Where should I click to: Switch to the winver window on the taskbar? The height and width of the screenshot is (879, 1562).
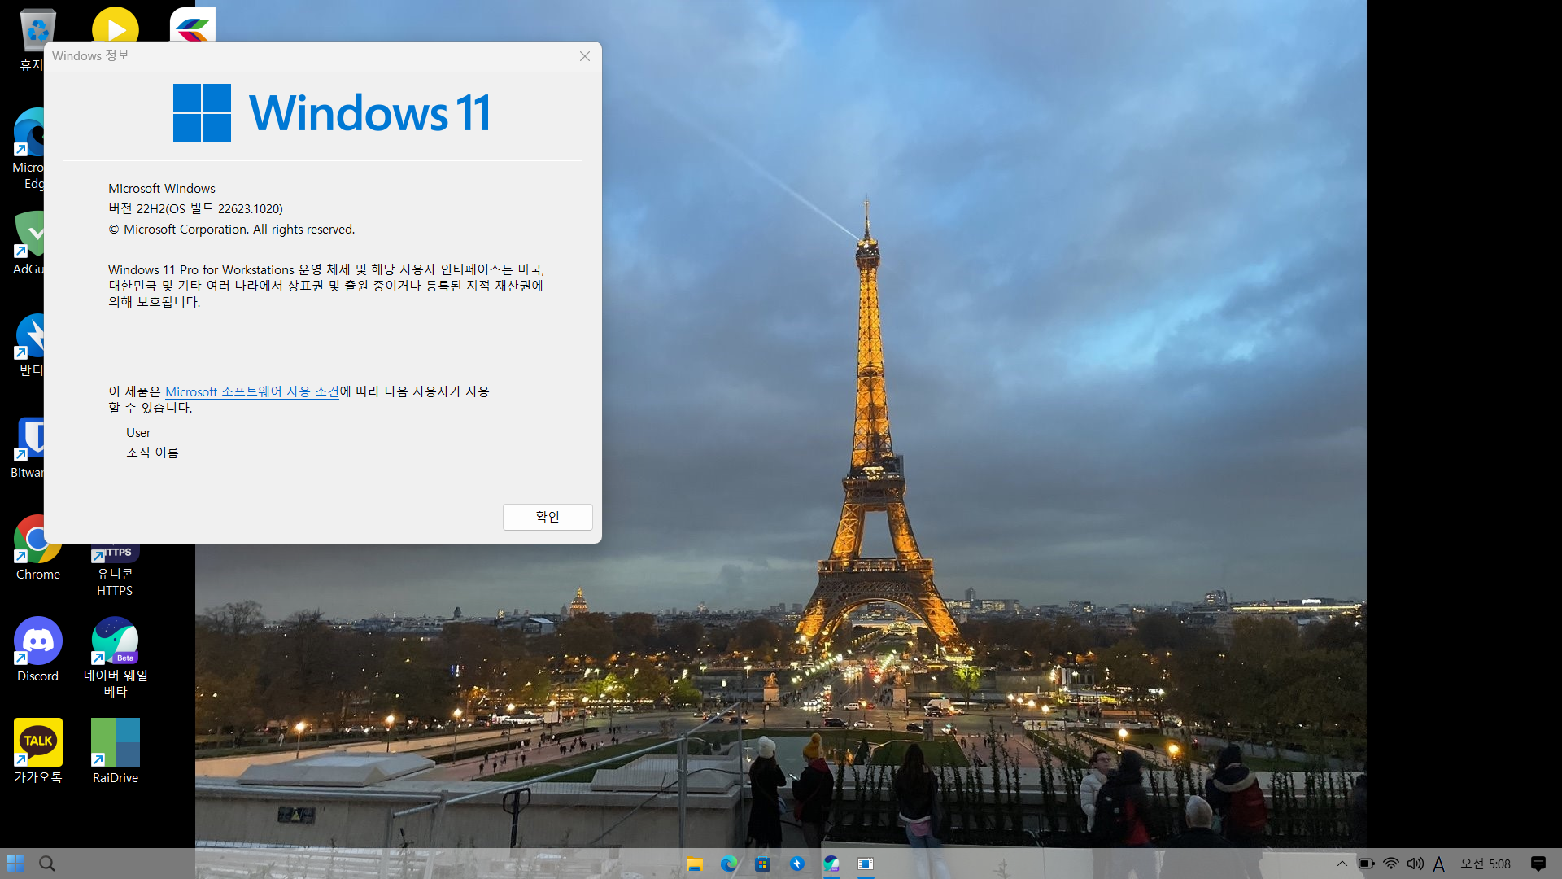tap(866, 864)
